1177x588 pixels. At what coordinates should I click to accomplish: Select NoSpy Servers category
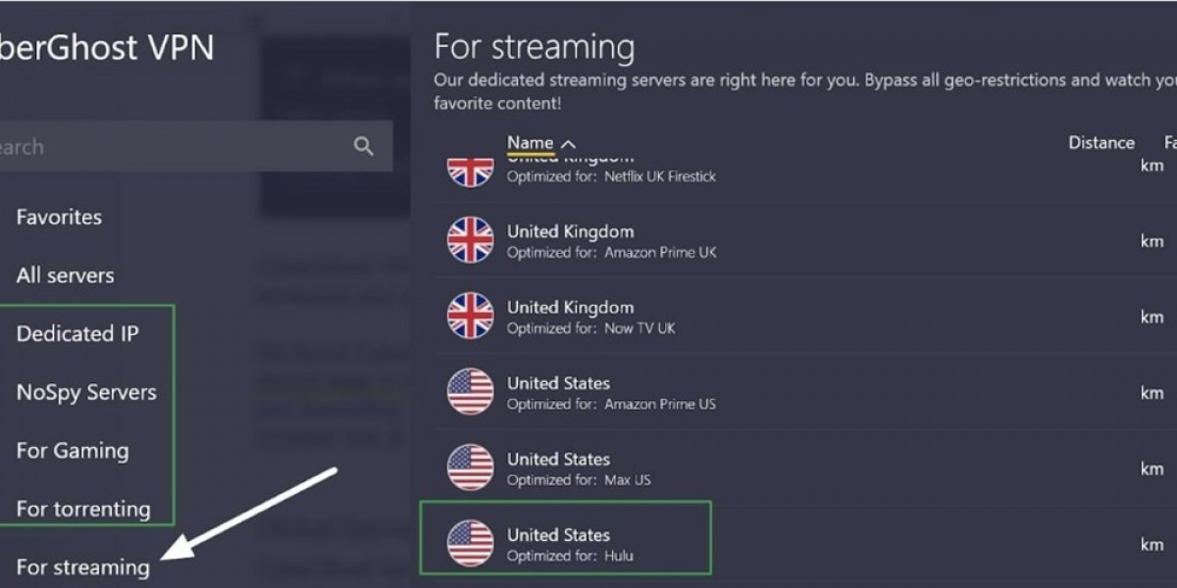point(86,392)
